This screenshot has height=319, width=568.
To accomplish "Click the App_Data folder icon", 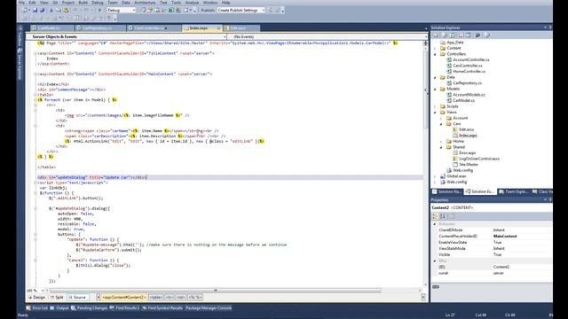I will [x=443, y=43].
